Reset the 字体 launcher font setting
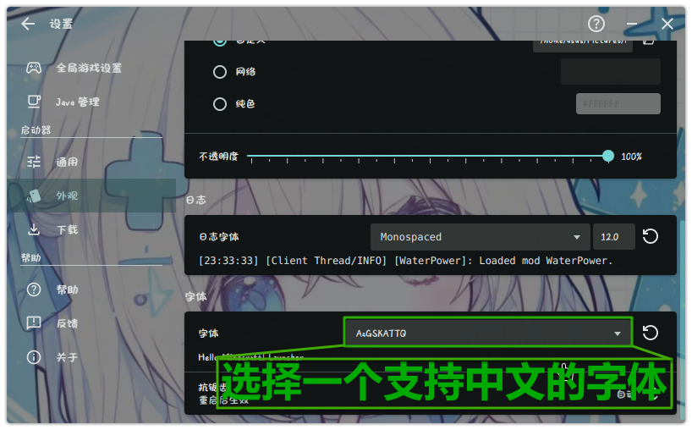Image resolution: width=692 pixels, height=430 pixels. 650,333
